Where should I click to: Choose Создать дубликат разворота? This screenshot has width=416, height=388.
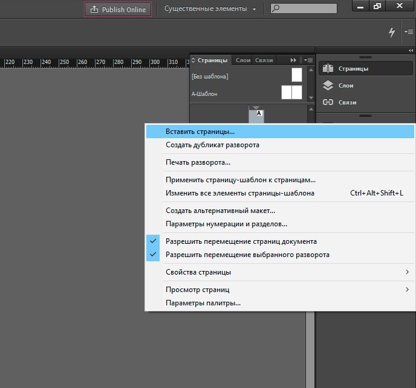pyautogui.click(x=280, y=145)
